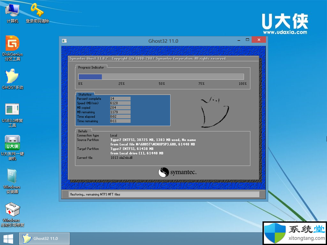Close the Ghost32 11.0 window
This screenshot has height=245, width=327.
(259, 40)
